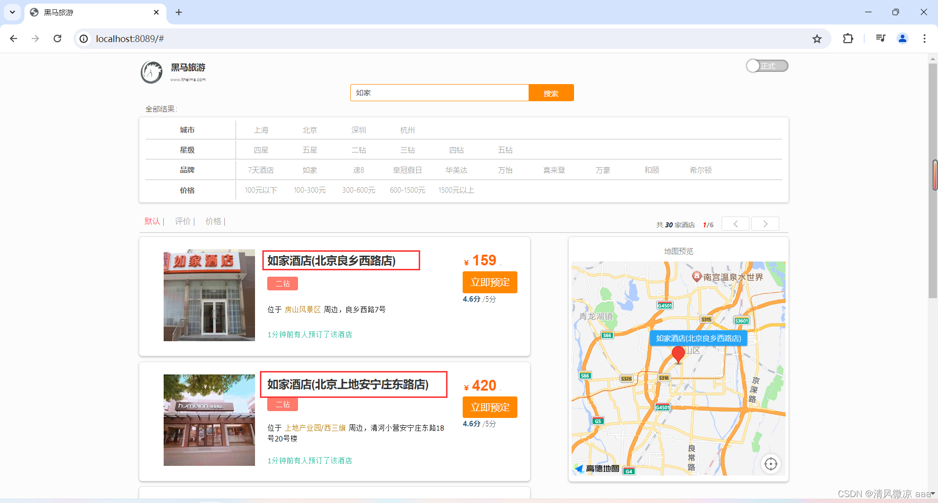Filter city by 北京
Screen dimensions: 938x503
[x=310, y=130]
